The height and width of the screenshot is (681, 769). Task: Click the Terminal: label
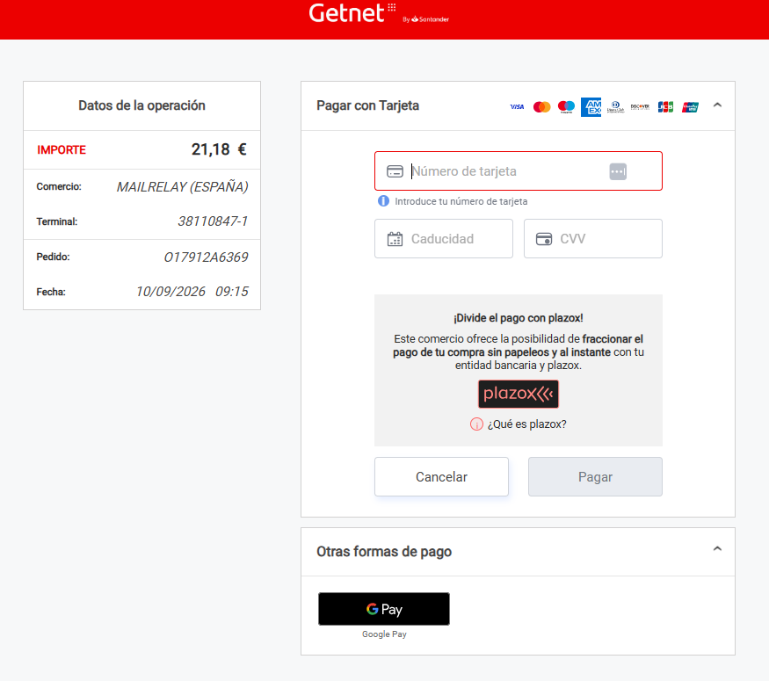tap(57, 221)
